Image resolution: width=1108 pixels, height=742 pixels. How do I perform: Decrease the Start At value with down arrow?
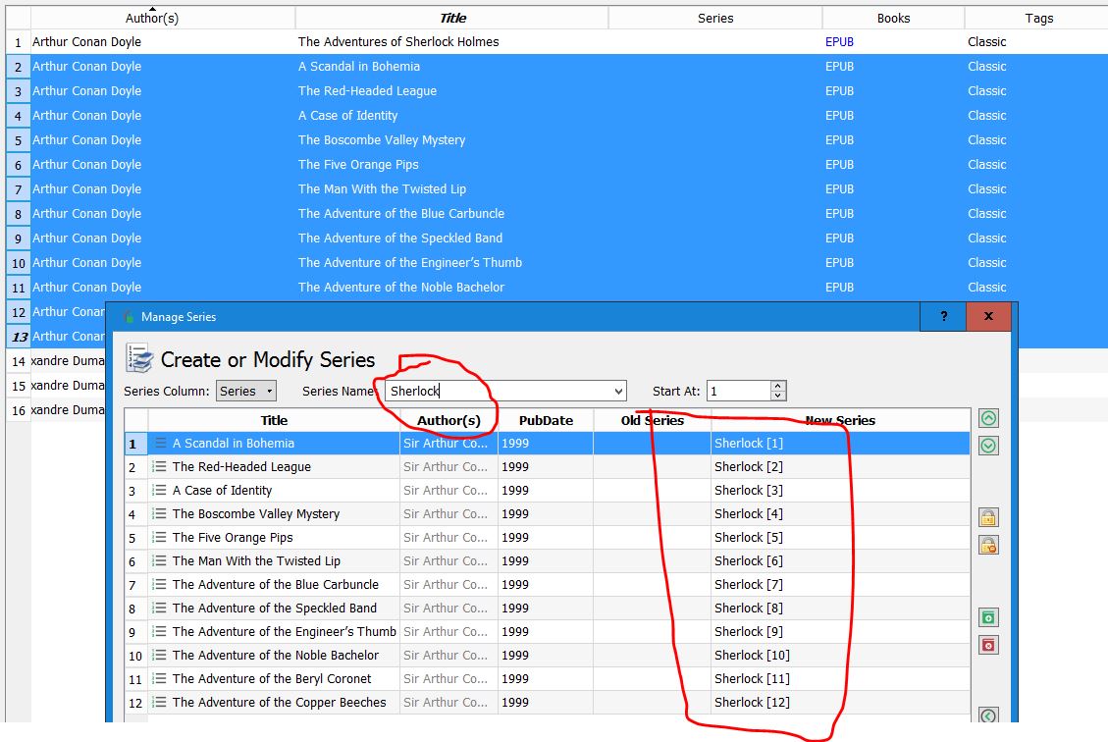point(778,396)
